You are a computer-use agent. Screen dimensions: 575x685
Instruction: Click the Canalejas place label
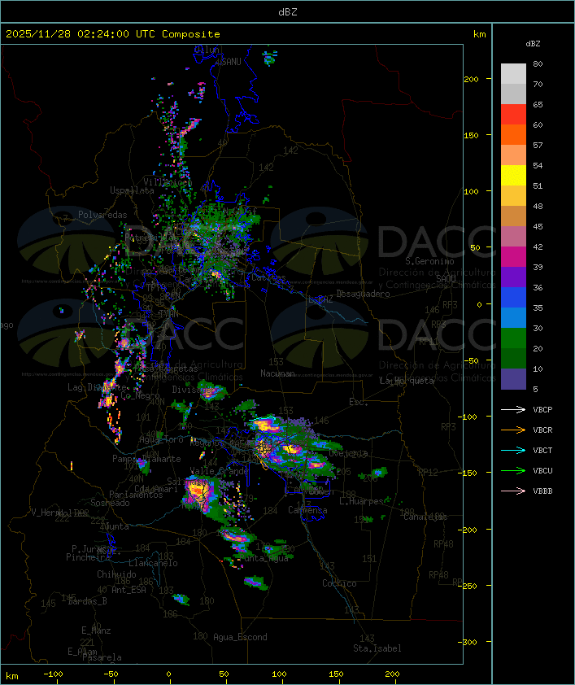click(x=425, y=517)
